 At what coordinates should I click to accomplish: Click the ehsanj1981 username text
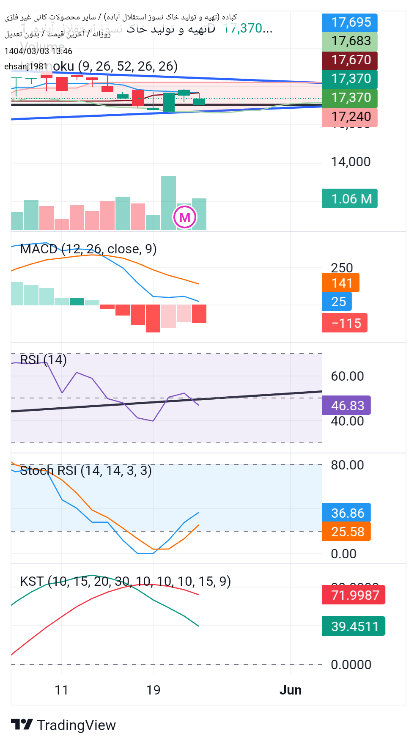tap(26, 66)
